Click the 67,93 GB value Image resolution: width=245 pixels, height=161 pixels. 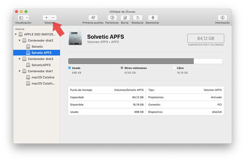130,73
